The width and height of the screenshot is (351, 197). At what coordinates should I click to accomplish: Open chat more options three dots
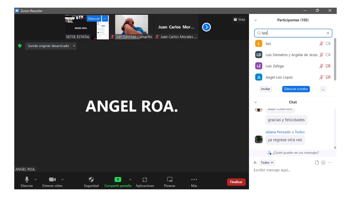point(330,163)
